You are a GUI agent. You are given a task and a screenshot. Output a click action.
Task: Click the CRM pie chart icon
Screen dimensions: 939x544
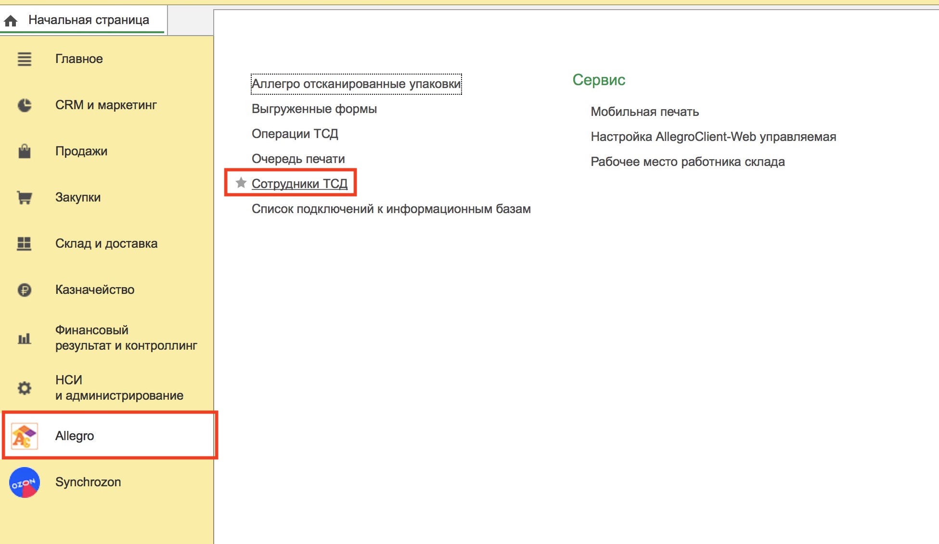point(25,105)
